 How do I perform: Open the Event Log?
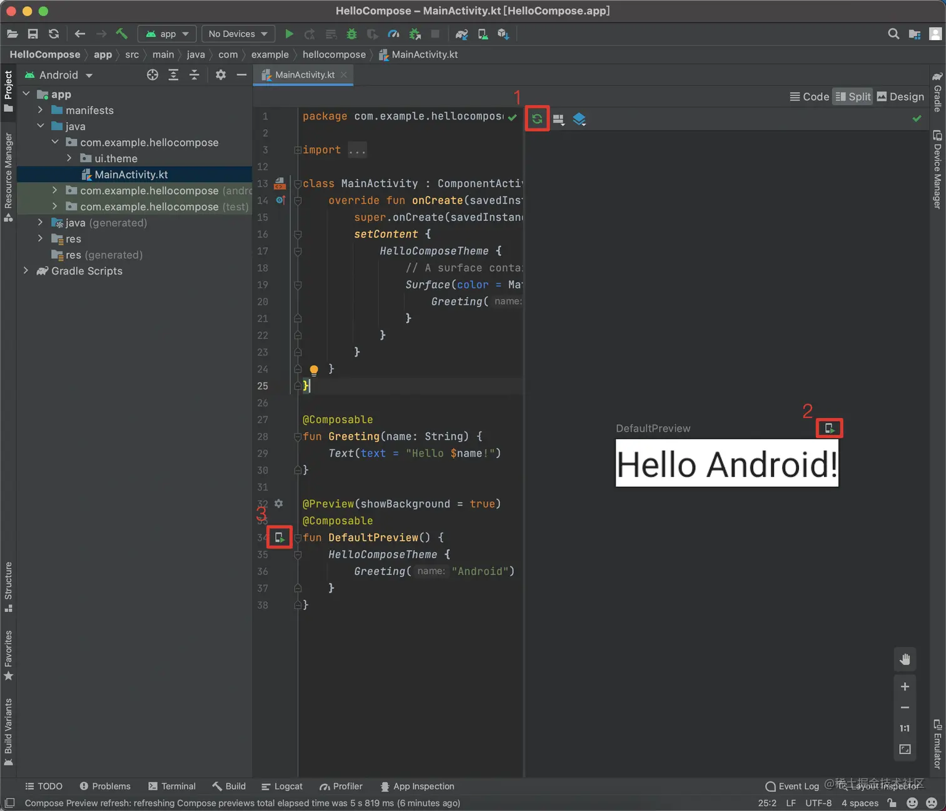click(x=792, y=787)
